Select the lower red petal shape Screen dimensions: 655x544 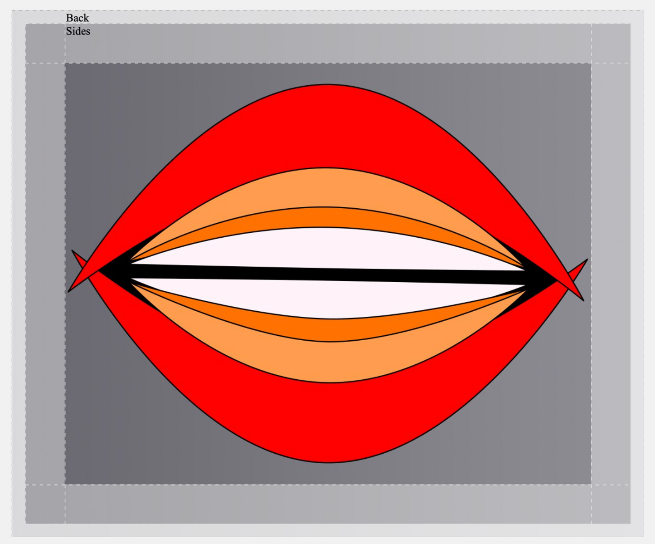(x=330, y=422)
